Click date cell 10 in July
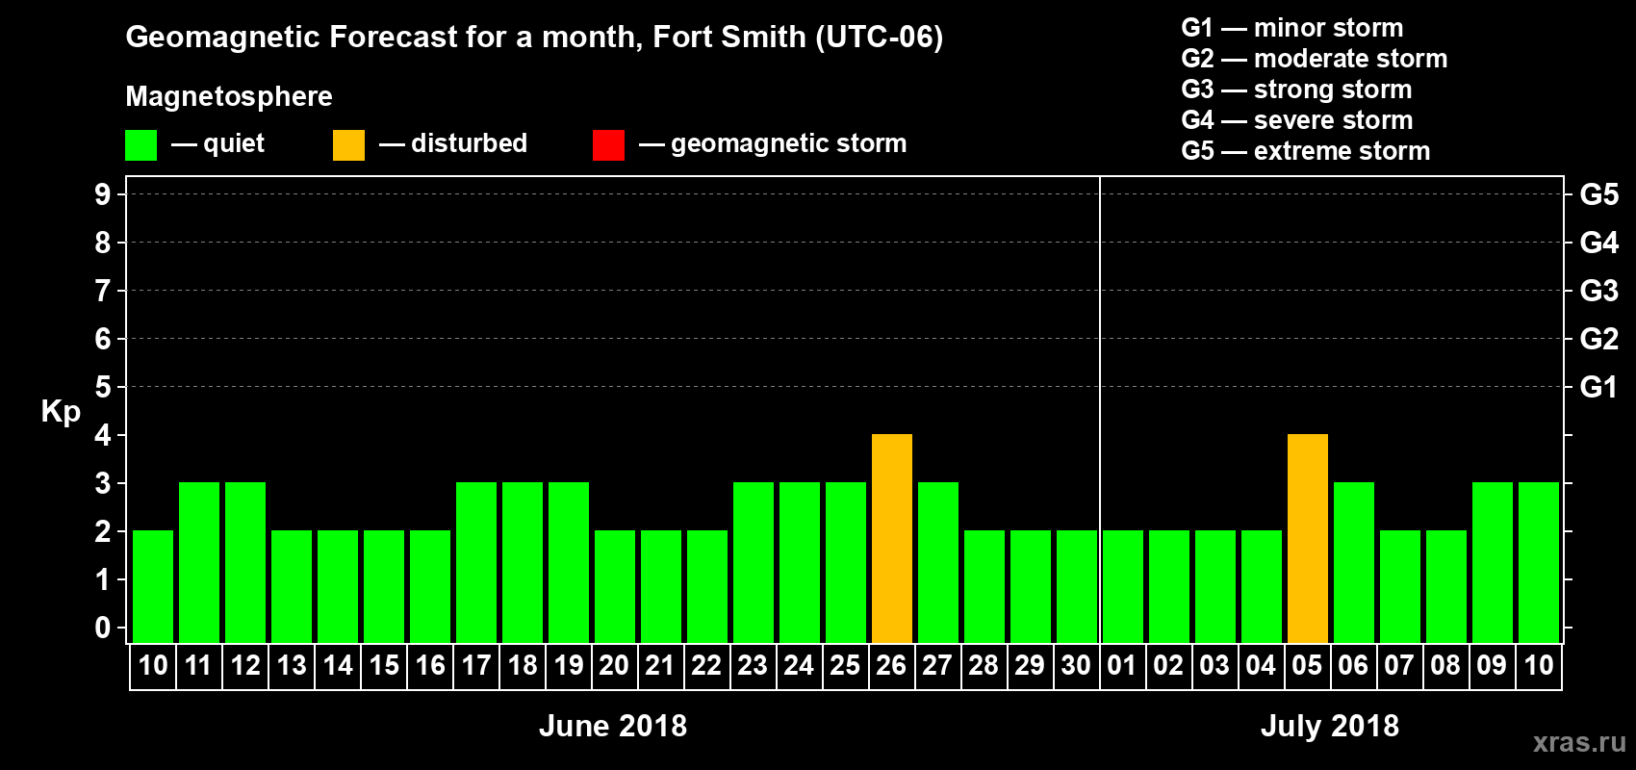This screenshot has width=1636, height=770. (x=1539, y=666)
